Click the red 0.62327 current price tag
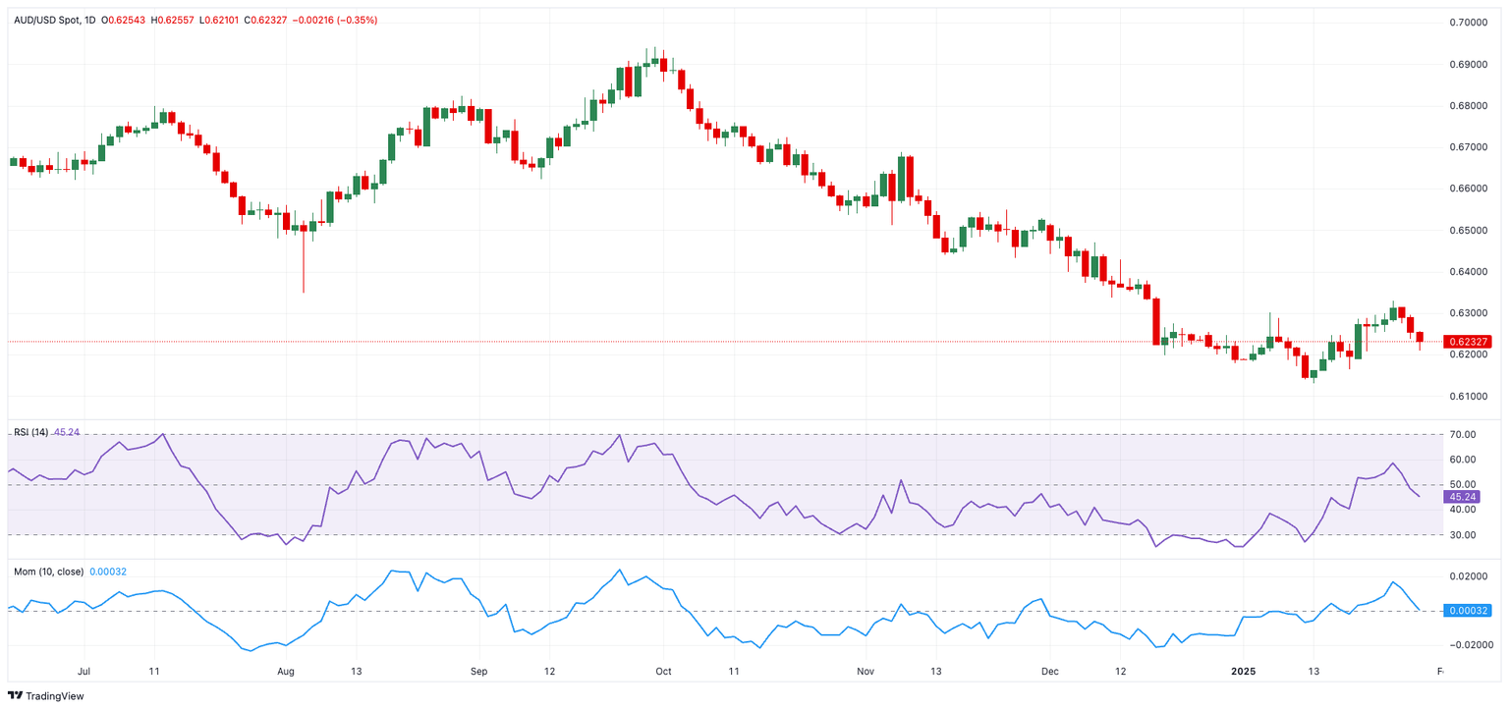Viewport: 1509px width, 709px height. [x=1468, y=342]
